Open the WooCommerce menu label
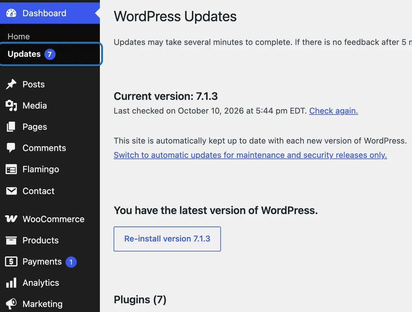The width and height of the screenshot is (412, 312). 54,219
